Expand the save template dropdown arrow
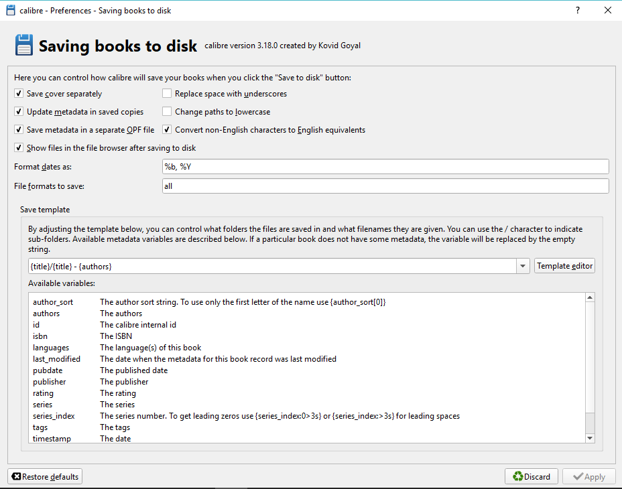Screen dimensions: 622x489 (523, 266)
